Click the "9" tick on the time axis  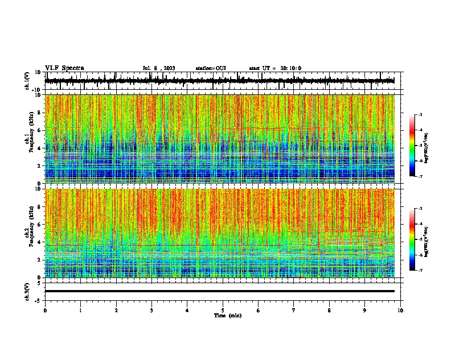tap(364, 310)
